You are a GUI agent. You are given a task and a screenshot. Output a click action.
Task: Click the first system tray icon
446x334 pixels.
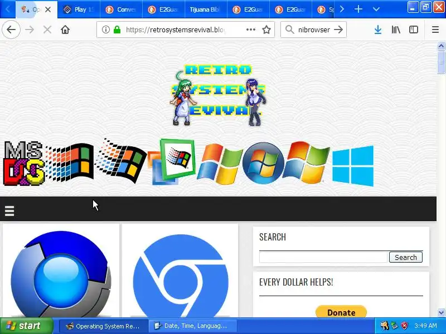(384, 326)
